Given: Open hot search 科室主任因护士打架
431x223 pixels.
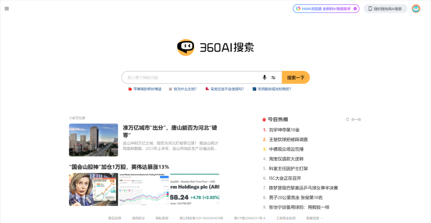Looking at the screenshot, I should click(x=289, y=168).
